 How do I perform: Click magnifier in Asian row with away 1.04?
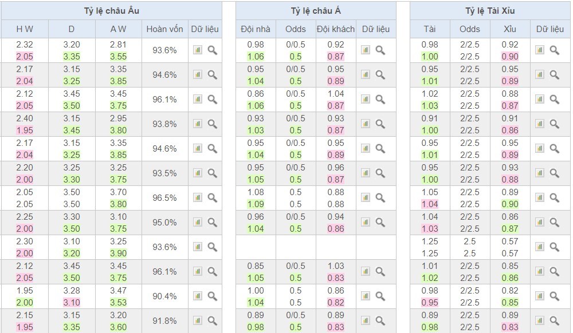pos(380,100)
